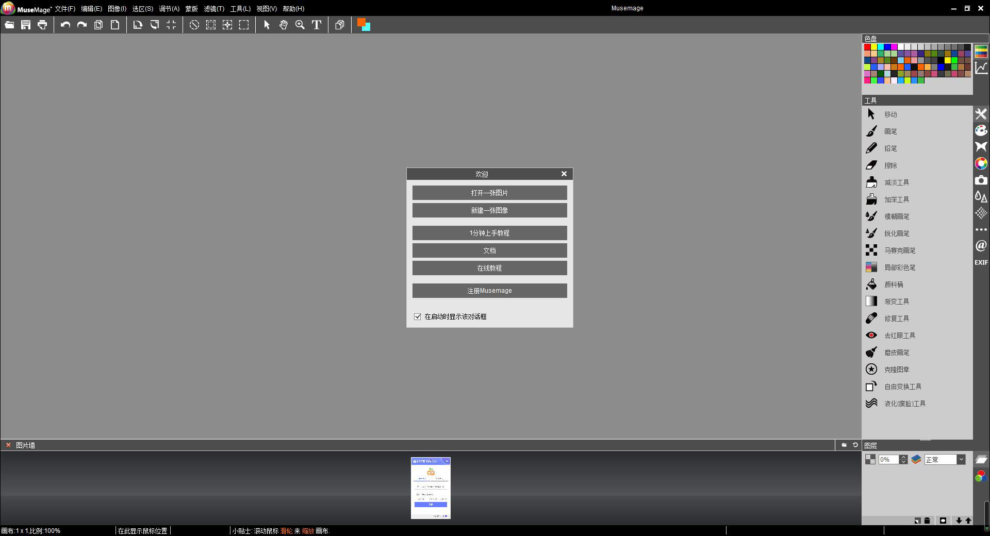Open the histogram curve side icon
The height and width of the screenshot is (536, 990).
(x=981, y=68)
